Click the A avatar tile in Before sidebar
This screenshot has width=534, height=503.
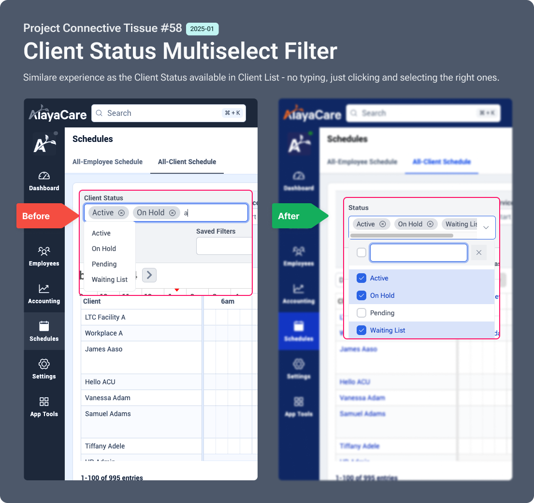point(44,144)
